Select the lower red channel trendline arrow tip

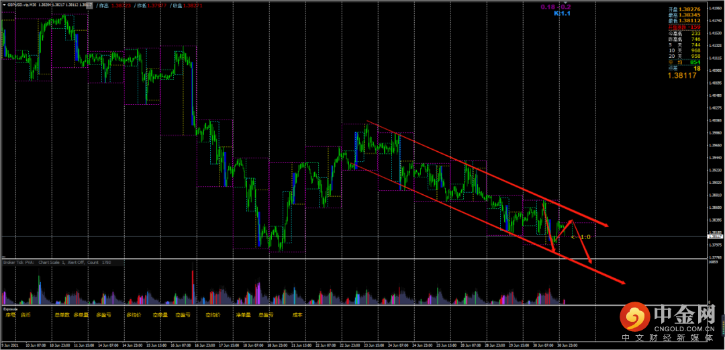624,283
